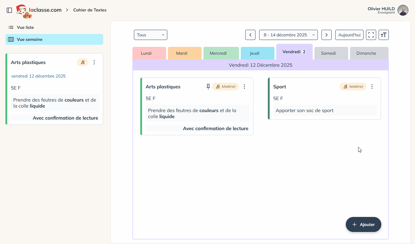This screenshot has width=415, height=244.
Task: Select Vue semaine in sidebar
Action: (x=29, y=39)
